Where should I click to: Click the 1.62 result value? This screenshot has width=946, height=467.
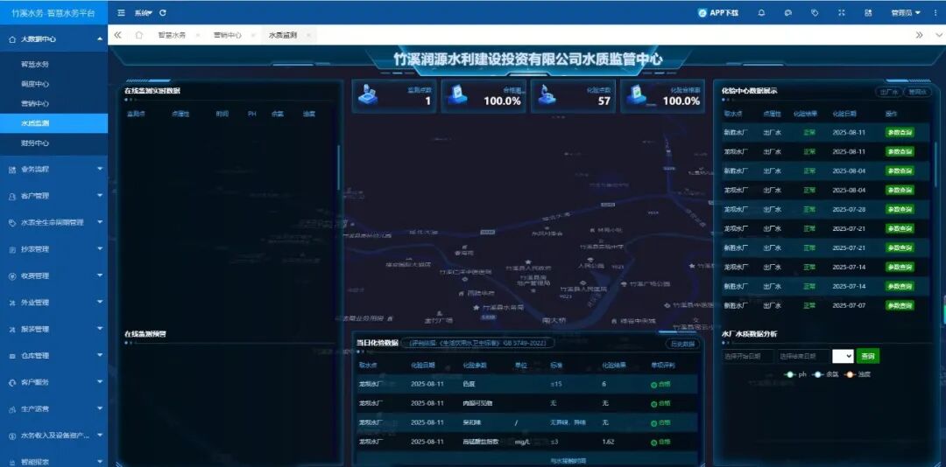(608, 442)
